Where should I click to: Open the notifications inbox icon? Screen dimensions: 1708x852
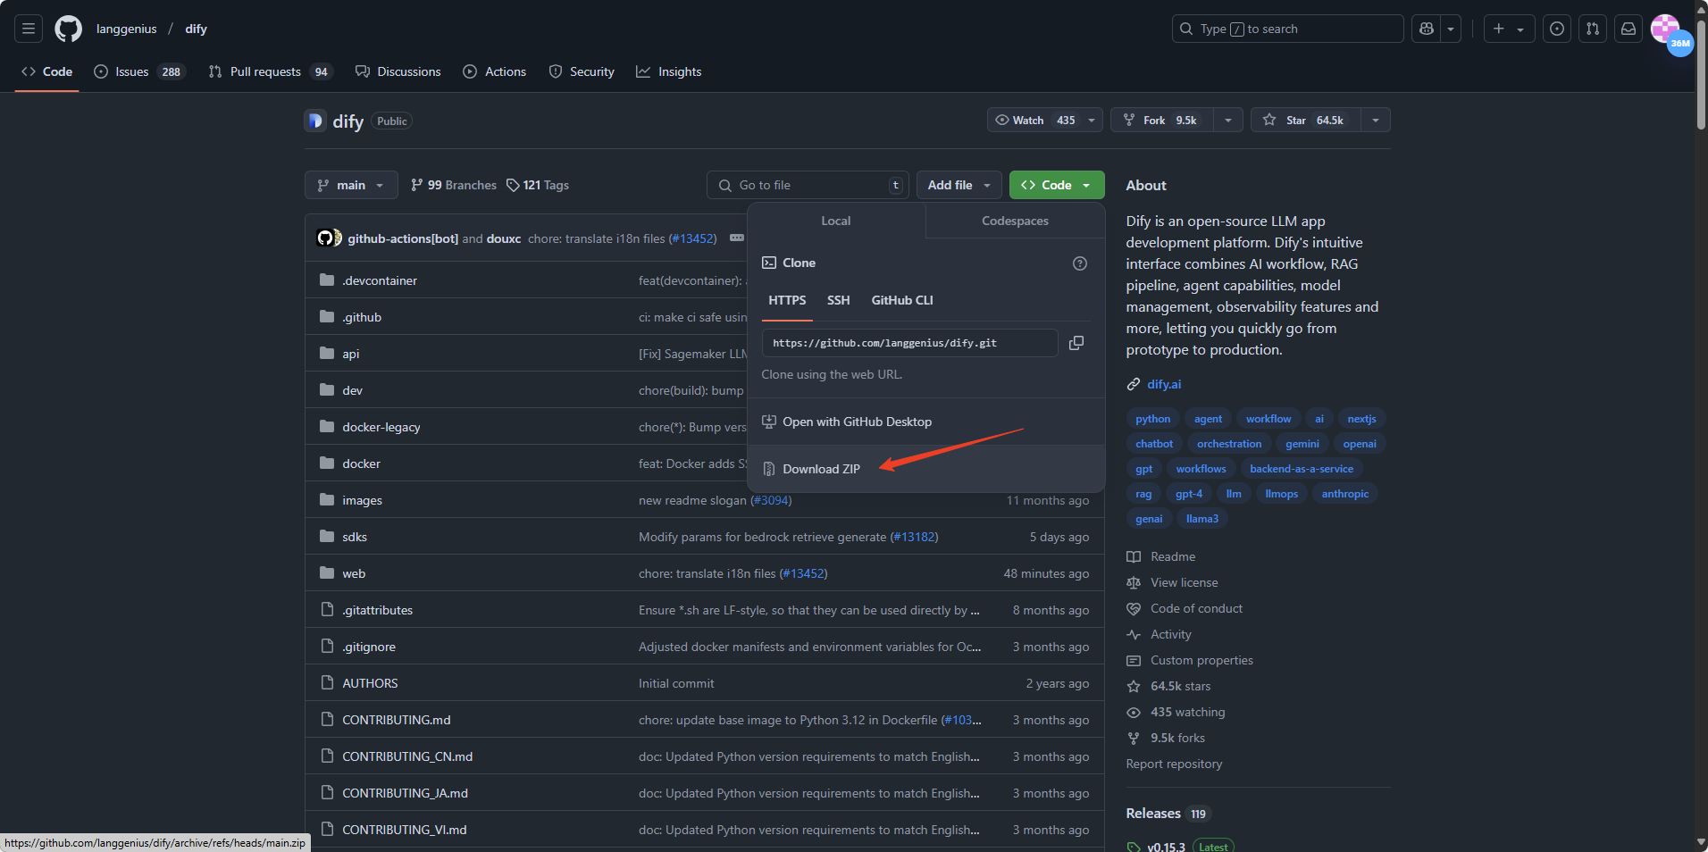click(x=1628, y=29)
